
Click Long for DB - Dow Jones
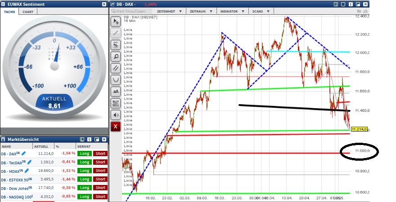pos(85,188)
